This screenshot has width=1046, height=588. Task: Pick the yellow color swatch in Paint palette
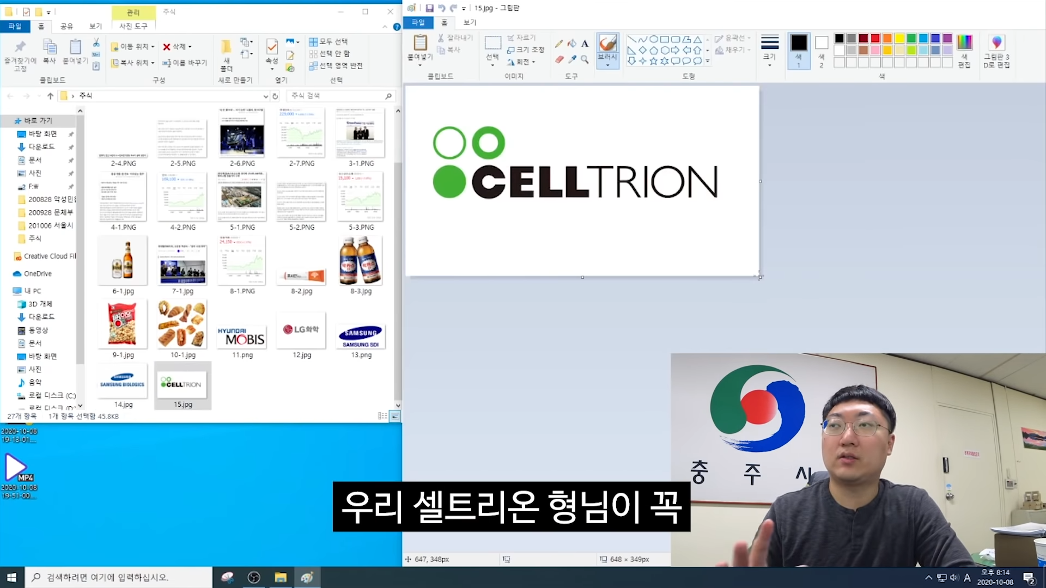click(x=899, y=38)
